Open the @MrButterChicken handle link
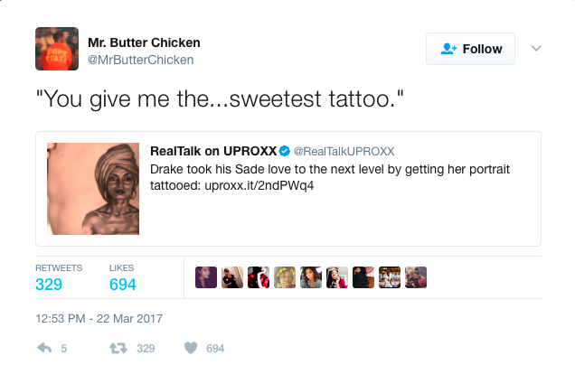The width and height of the screenshot is (575, 384). click(x=140, y=60)
